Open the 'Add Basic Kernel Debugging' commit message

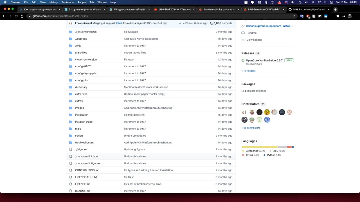point(141,39)
